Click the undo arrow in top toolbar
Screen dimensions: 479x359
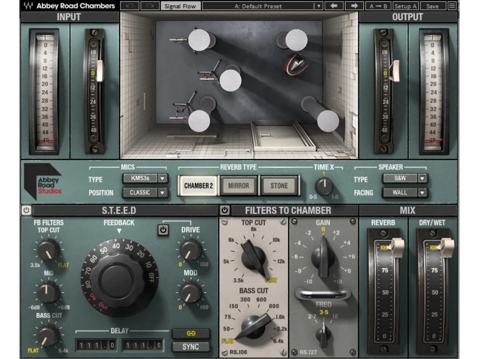(130, 6)
